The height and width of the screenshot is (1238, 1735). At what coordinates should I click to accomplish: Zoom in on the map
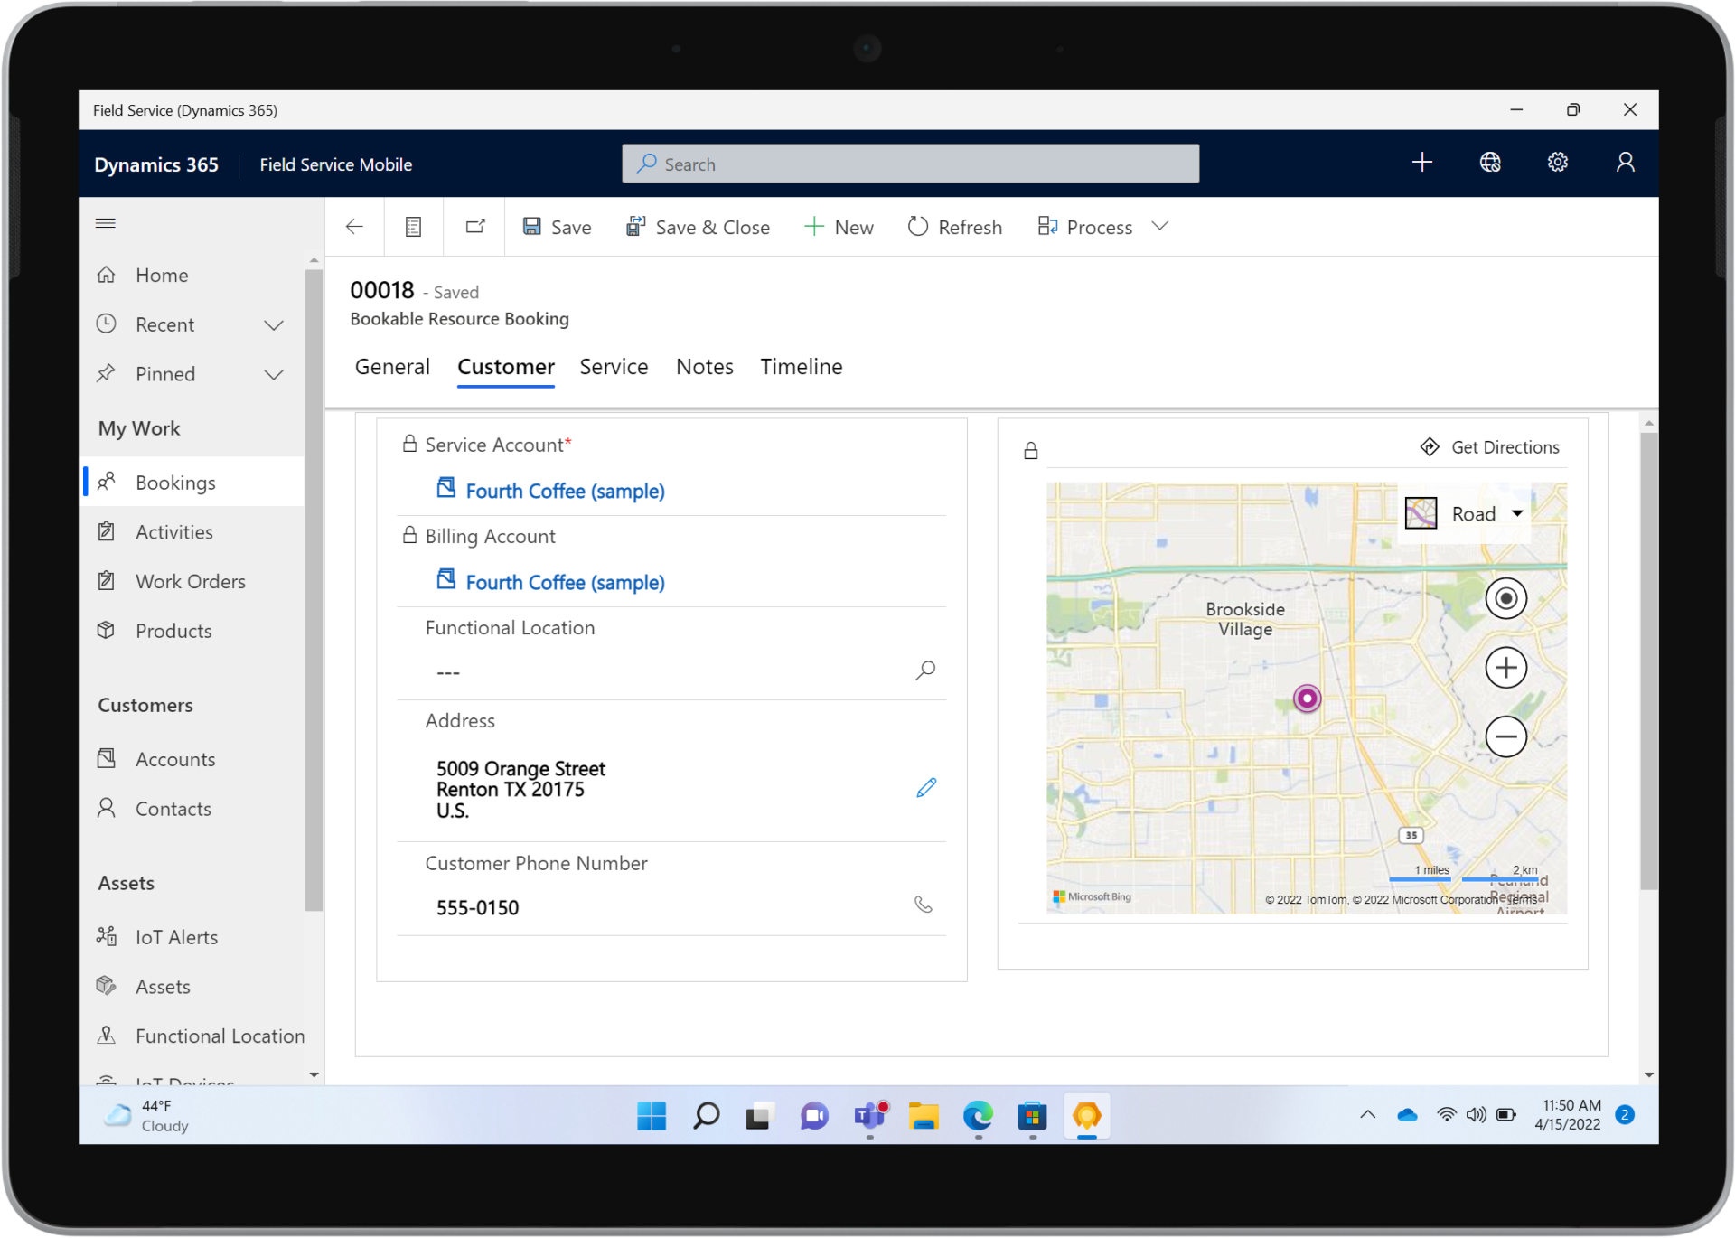(x=1505, y=668)
